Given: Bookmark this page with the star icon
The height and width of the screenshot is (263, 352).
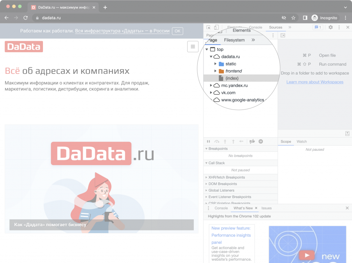Looking at the screenshot, I should 293,18.
